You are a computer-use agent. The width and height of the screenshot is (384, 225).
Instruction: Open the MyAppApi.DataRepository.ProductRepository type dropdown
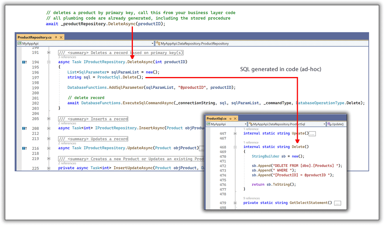(x=261, y=43)
